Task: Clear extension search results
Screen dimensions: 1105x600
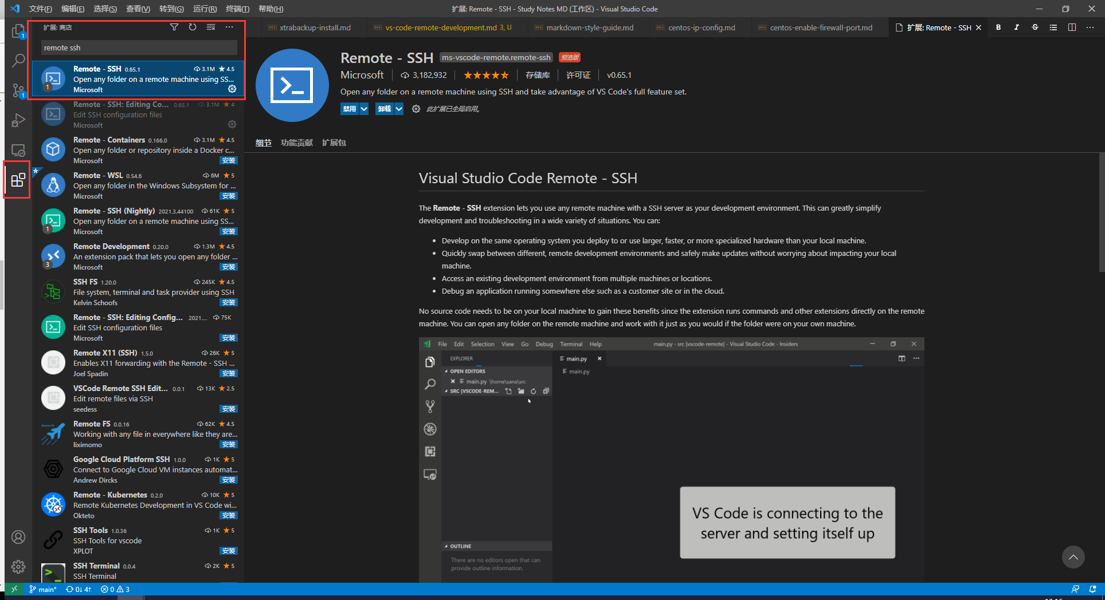Action: (211, 27)
